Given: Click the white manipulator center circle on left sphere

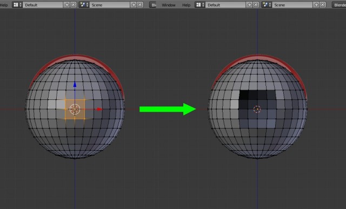Looking at the screenshot, I should click(75, 109).
